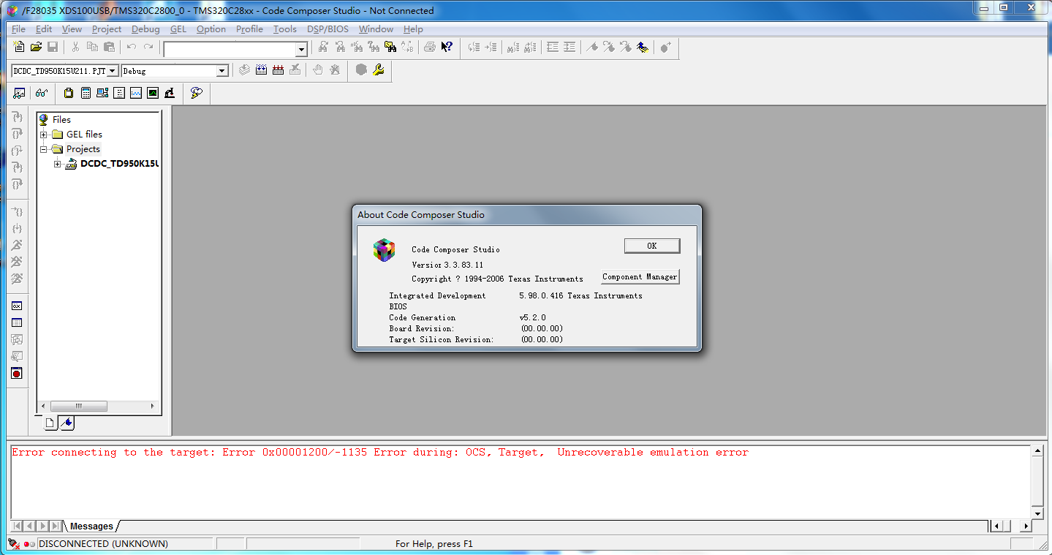The width and height of the screenshot is (1052, 555).
Task: Open the find text combo box dropdown arrow
Action: pyautogui.click(x=301, y=49)
